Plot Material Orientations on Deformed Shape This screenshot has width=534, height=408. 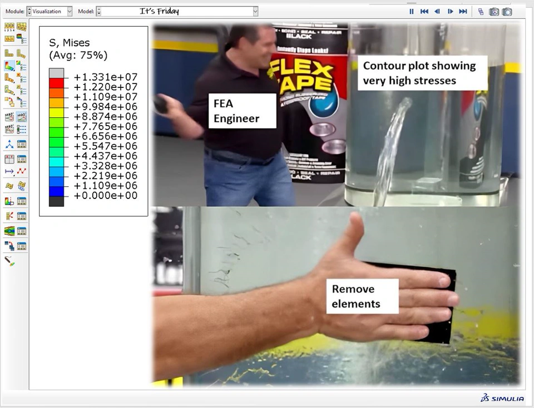click(x=9, y=90)
